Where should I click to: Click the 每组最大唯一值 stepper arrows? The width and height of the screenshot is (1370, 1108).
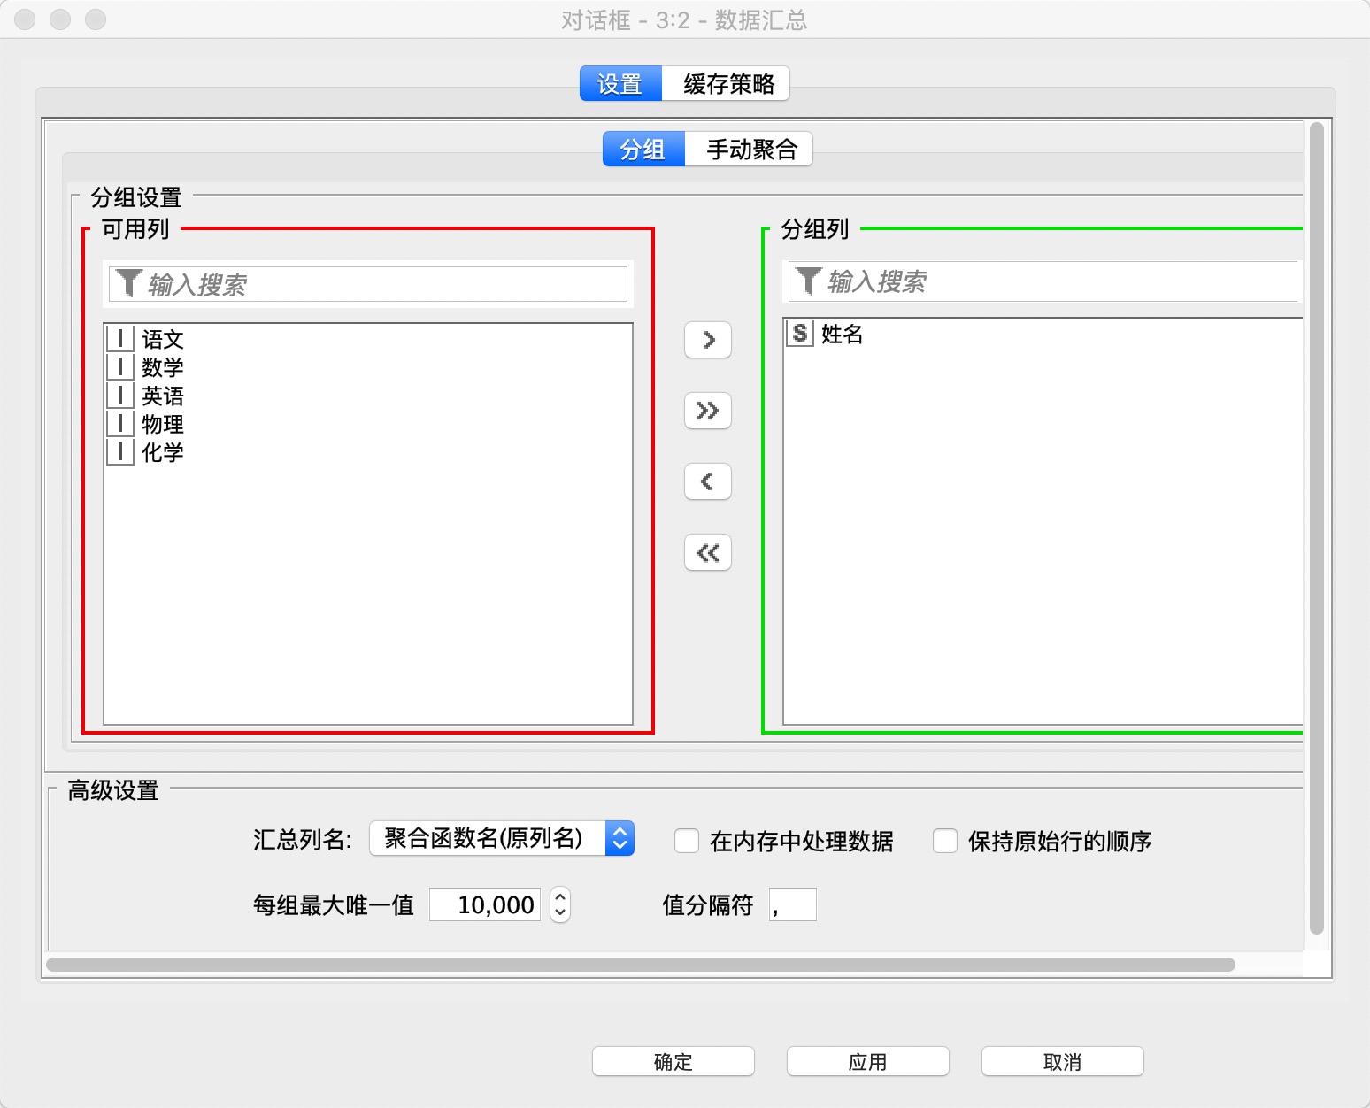click(x=560, y=904)
